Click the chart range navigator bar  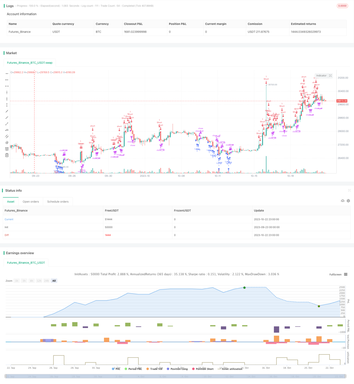click(176, 376)
